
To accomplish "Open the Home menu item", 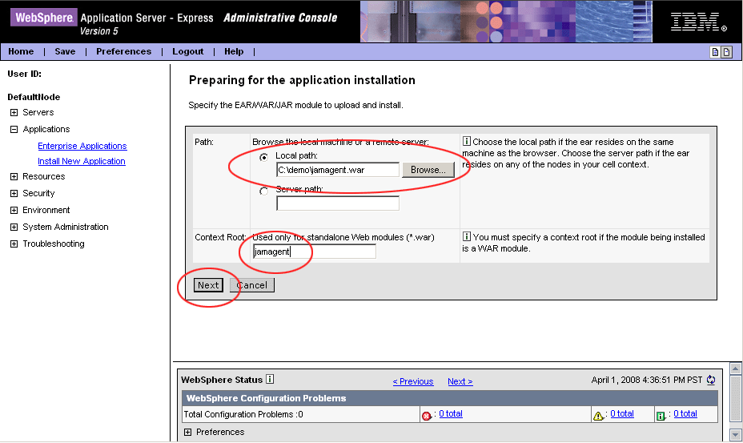I will tap(21, 51).
